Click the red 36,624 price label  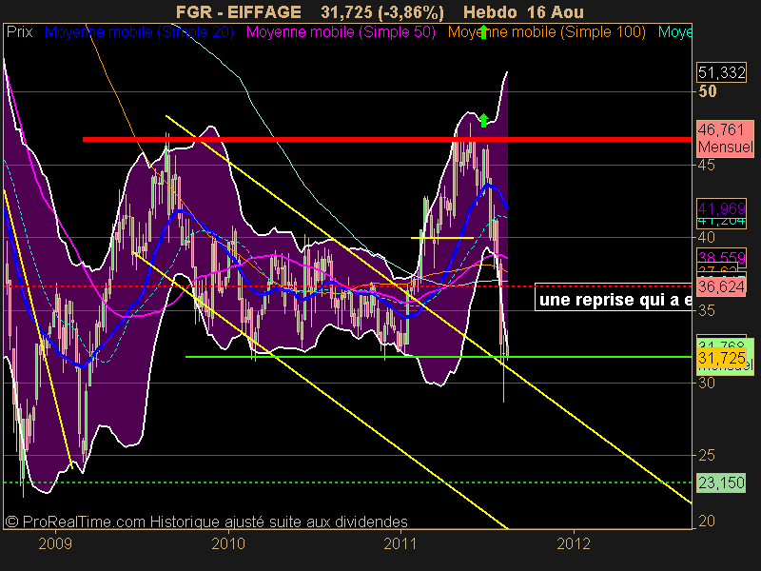[721, 287]
